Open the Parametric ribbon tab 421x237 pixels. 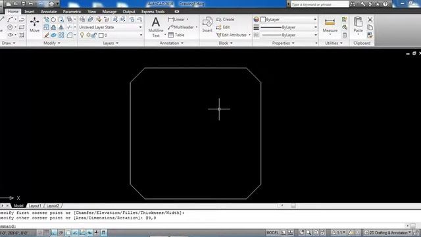pos(72,12)
